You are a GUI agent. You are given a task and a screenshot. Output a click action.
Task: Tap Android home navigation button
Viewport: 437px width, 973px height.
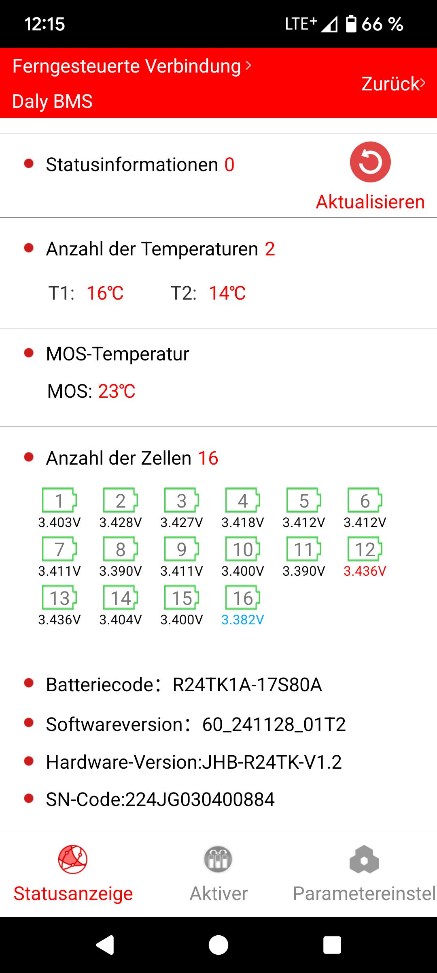[x=218, y=945]
